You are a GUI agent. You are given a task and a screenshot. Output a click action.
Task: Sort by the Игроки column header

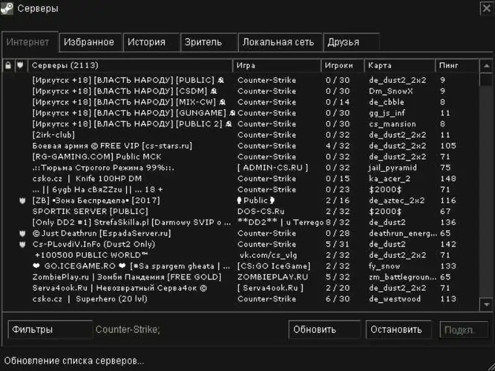(343, 66)
